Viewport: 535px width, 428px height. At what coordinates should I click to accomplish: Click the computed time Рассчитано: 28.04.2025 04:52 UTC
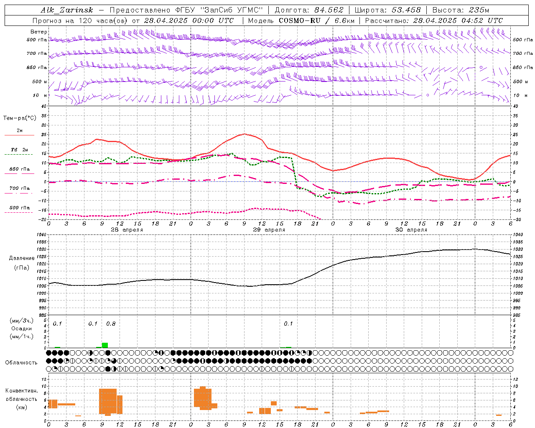(434, 20)
